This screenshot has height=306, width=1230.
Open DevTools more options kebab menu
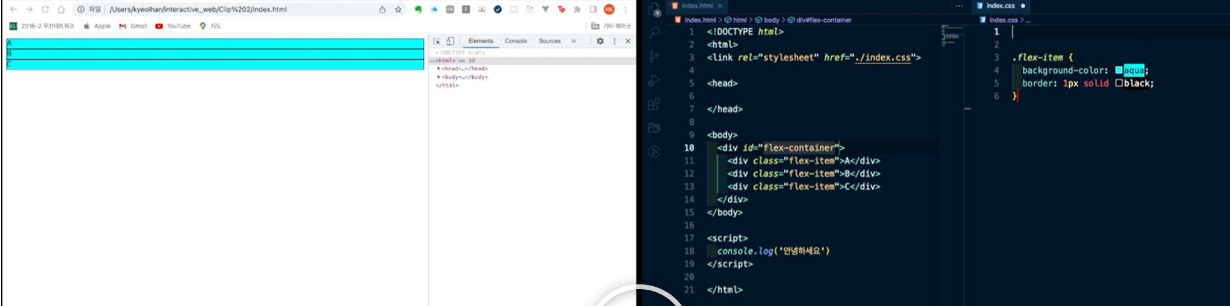(614, 41)
